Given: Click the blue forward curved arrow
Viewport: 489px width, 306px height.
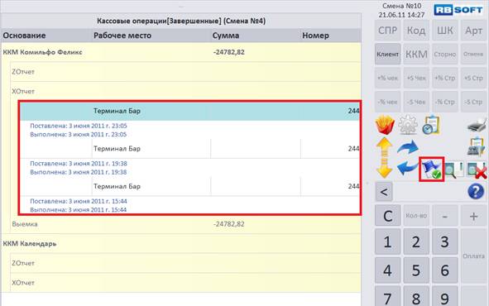Looking at the screenshot, I should click(x=408, y=147).
